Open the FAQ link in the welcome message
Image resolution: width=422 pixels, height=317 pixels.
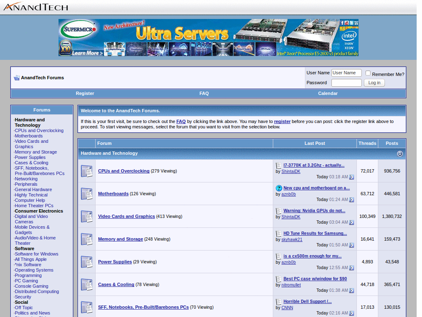(x=181, y=121)
